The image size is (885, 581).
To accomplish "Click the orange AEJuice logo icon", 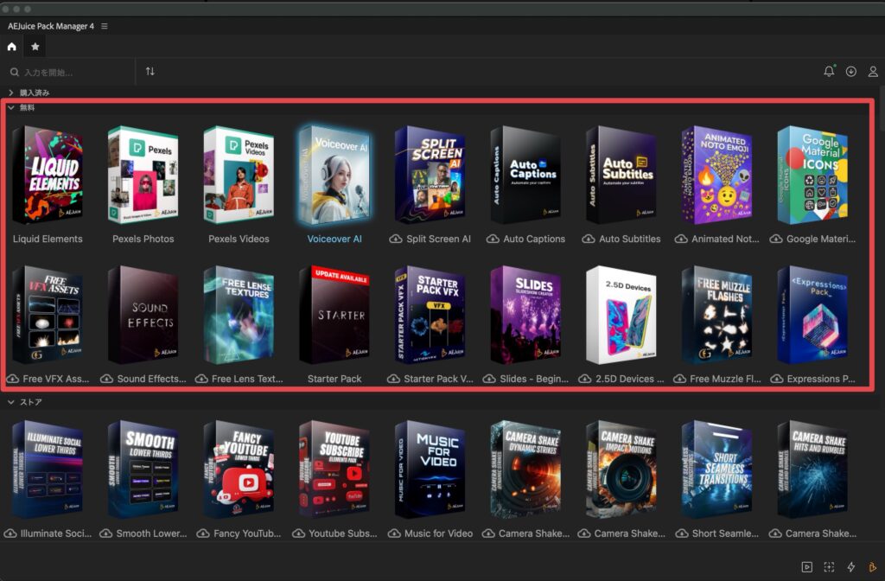I will pyautogui.click(x=873, y=567).
